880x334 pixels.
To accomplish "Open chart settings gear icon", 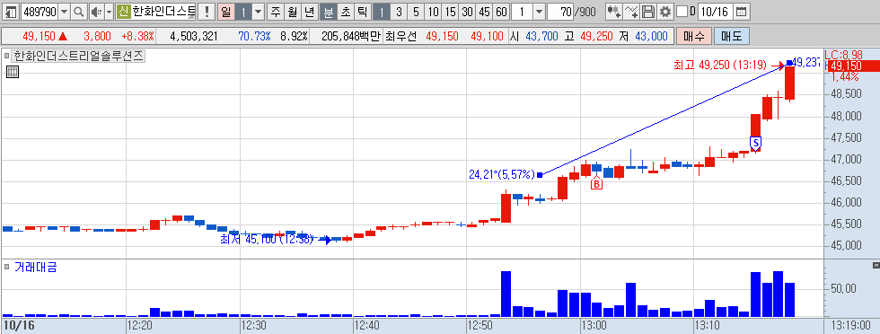I will tap(665, 12).
